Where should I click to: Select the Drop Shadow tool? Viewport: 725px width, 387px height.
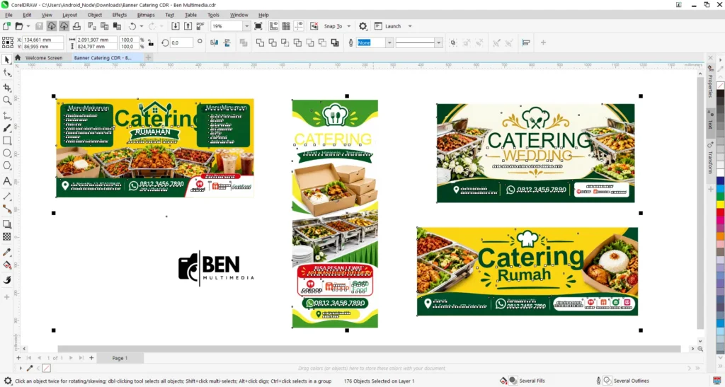(x=7, y=224)
